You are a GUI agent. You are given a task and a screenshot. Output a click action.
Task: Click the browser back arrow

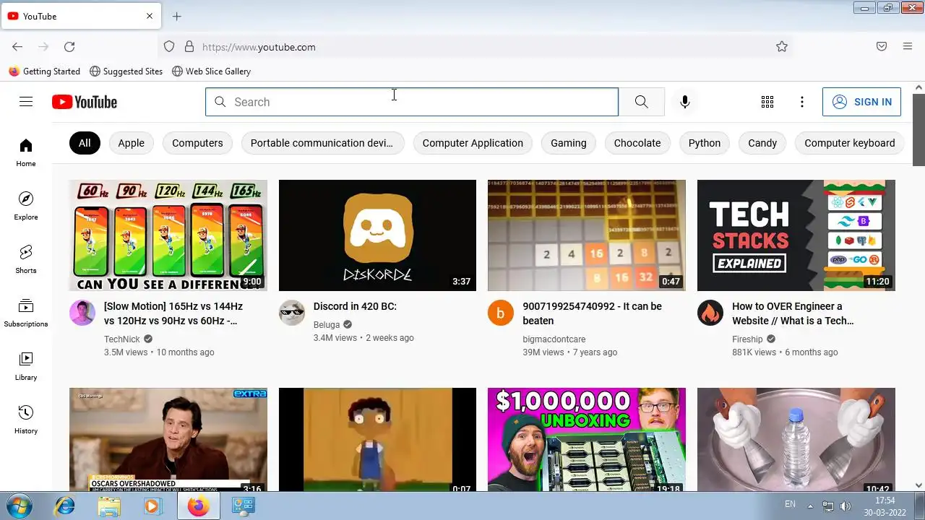click(x=17, y=47)
